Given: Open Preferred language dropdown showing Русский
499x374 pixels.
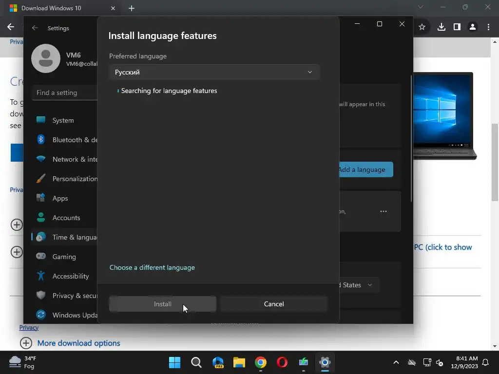Looking at the screenshot, I should click(214, 72).
